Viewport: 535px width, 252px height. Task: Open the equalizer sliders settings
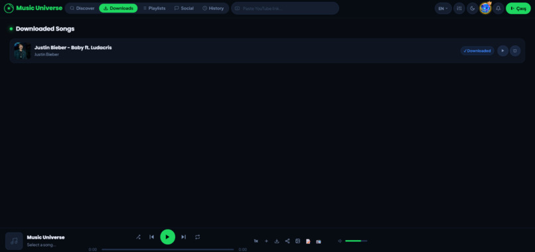coord(459,9)
